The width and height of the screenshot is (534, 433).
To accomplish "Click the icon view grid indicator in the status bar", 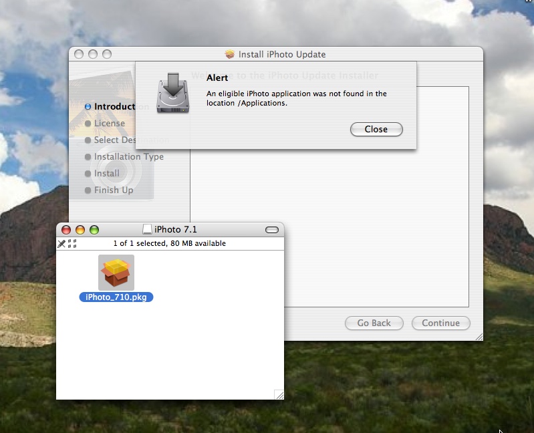I will click(x=72, y=243).
